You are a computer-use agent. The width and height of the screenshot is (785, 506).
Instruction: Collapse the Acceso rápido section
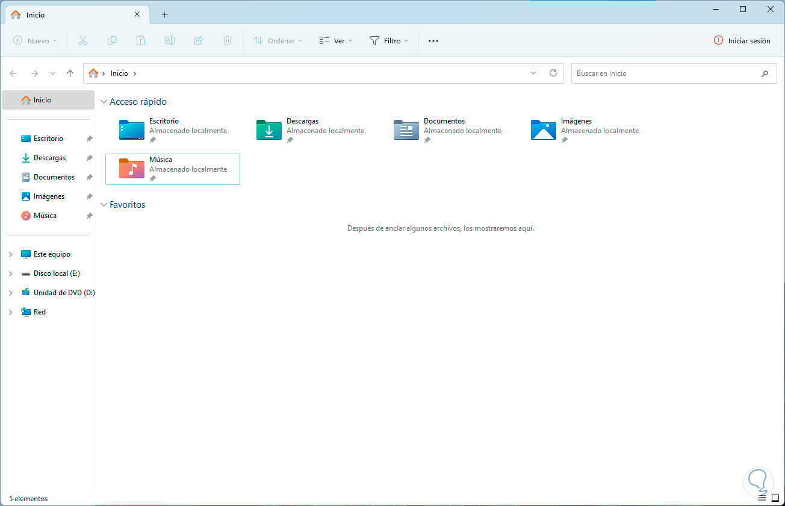(104, 101)
